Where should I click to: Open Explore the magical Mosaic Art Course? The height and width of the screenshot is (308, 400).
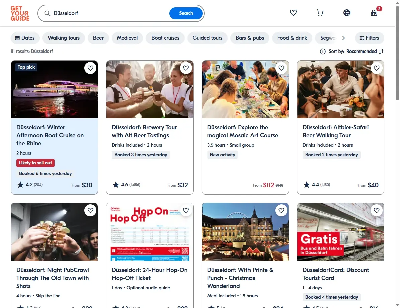point(242,131)
